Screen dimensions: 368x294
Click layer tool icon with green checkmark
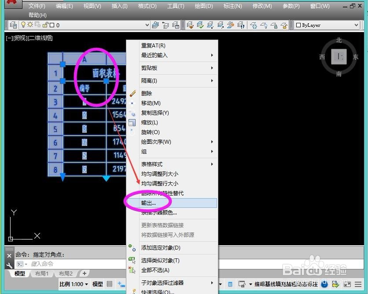(x=200, y=25)
